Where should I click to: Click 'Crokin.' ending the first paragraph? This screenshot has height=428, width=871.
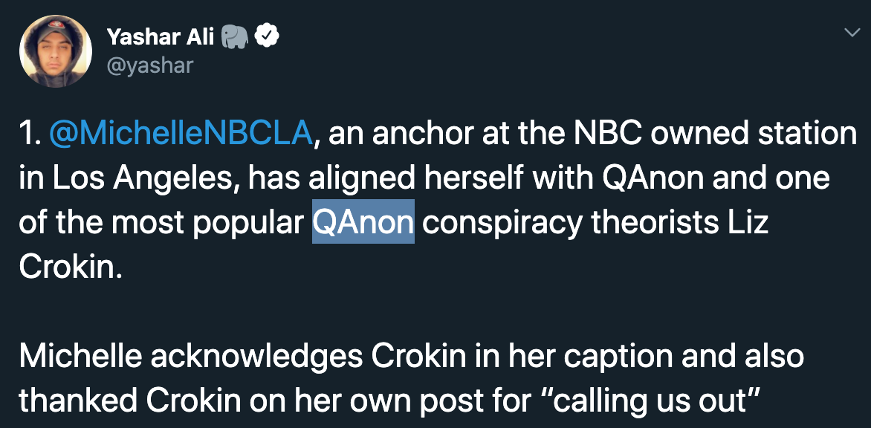point(71,266)
